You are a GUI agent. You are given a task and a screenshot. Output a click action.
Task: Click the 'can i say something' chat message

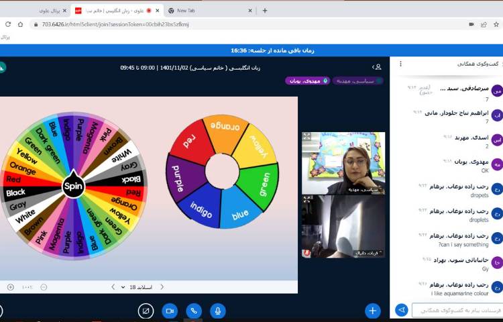click(x=463, y=245)
